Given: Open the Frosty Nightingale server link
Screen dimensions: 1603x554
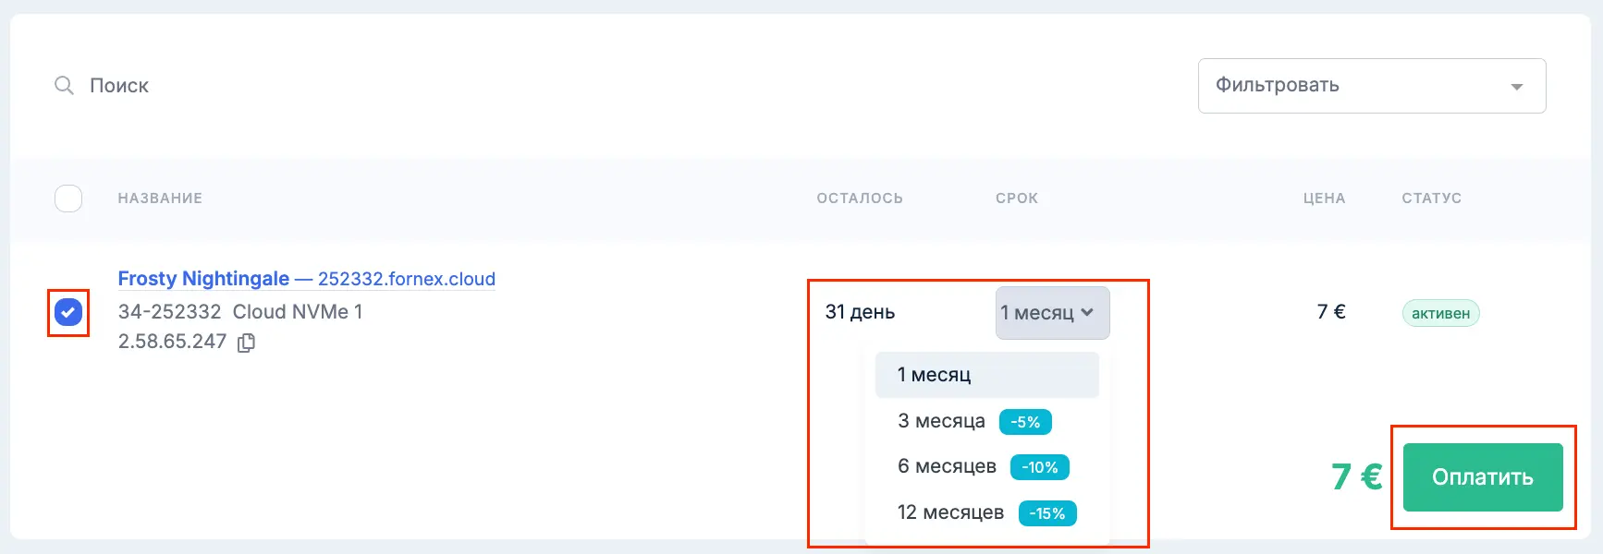Looking at the screenshot, I should (x=307, y=279).
